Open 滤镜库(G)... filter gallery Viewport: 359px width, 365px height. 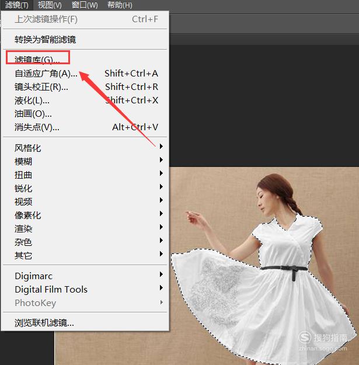85,60
